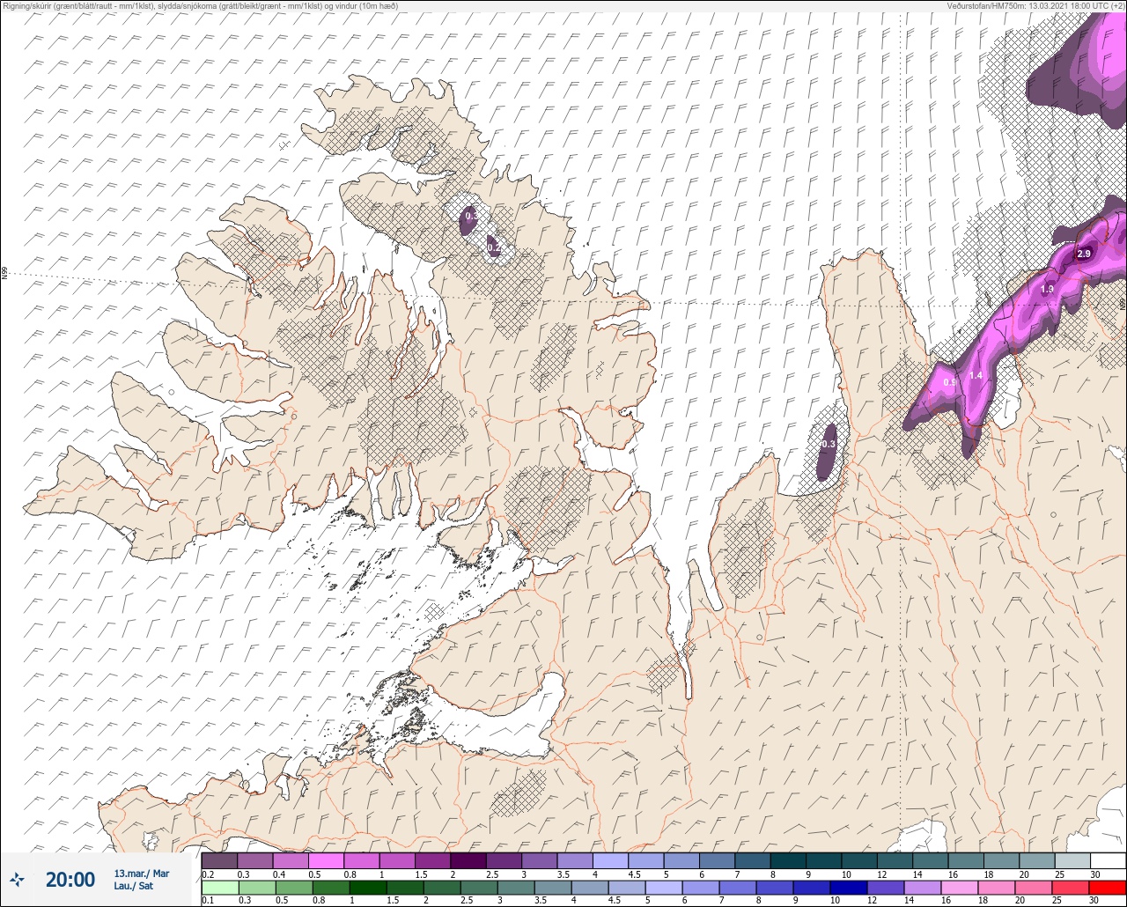Select the pale periwinkle 5 swatch in the rain legend
This screenshot has height=907, width=1127.
(x=664, y=887)
